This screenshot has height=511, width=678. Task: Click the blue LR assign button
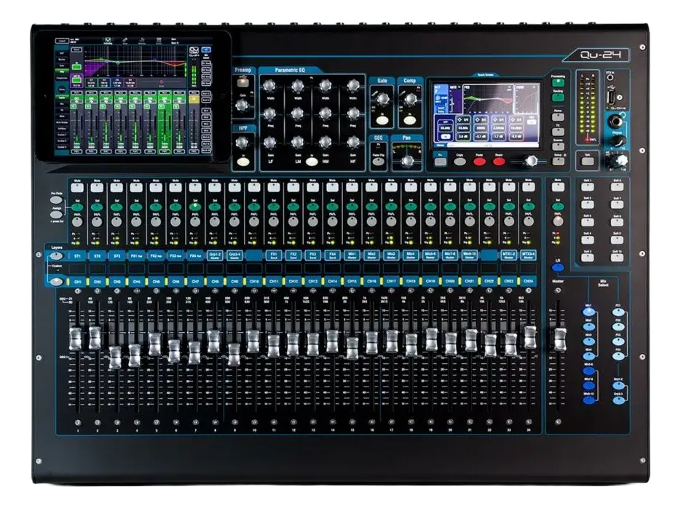(x=558, y=268)
